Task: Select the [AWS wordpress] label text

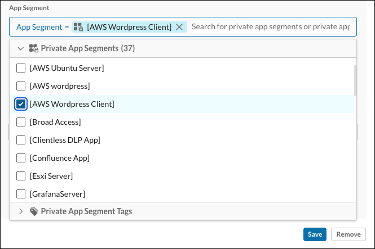Action: [x=60, y=86]
